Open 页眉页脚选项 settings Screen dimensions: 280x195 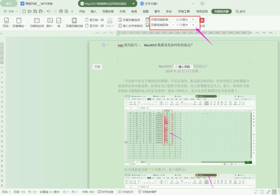coord(129,20)
